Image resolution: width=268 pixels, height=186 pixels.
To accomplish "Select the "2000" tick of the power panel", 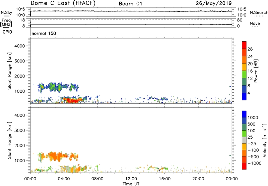I will 20,76.
